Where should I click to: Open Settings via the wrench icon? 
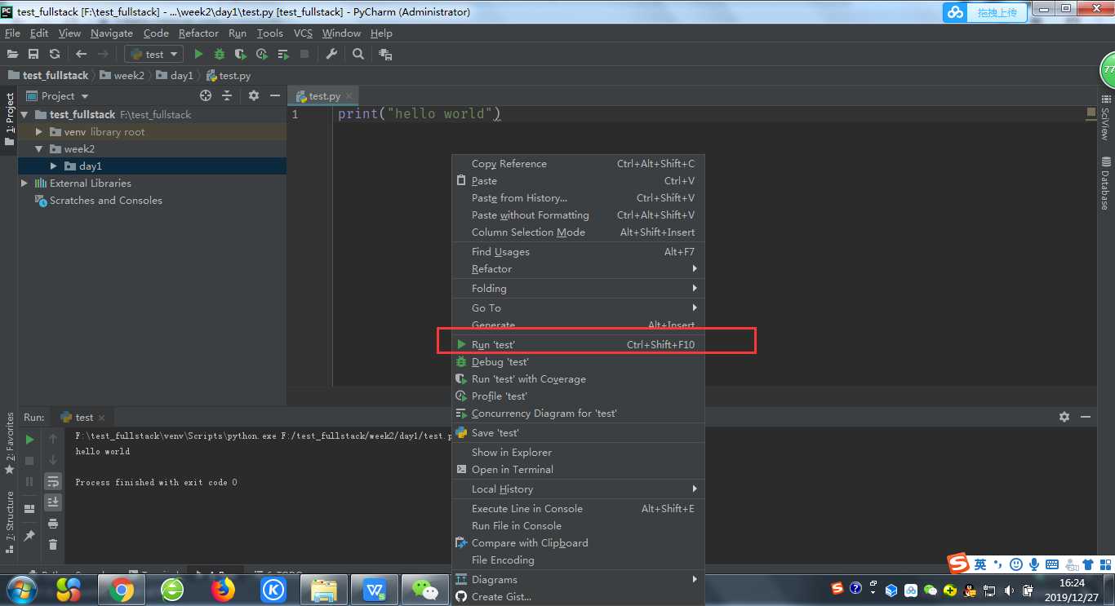coord(331,54)
